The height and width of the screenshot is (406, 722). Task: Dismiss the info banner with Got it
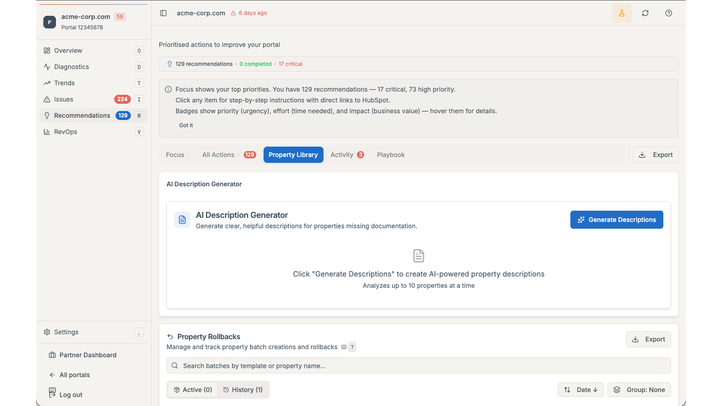(x=186, y=125)
